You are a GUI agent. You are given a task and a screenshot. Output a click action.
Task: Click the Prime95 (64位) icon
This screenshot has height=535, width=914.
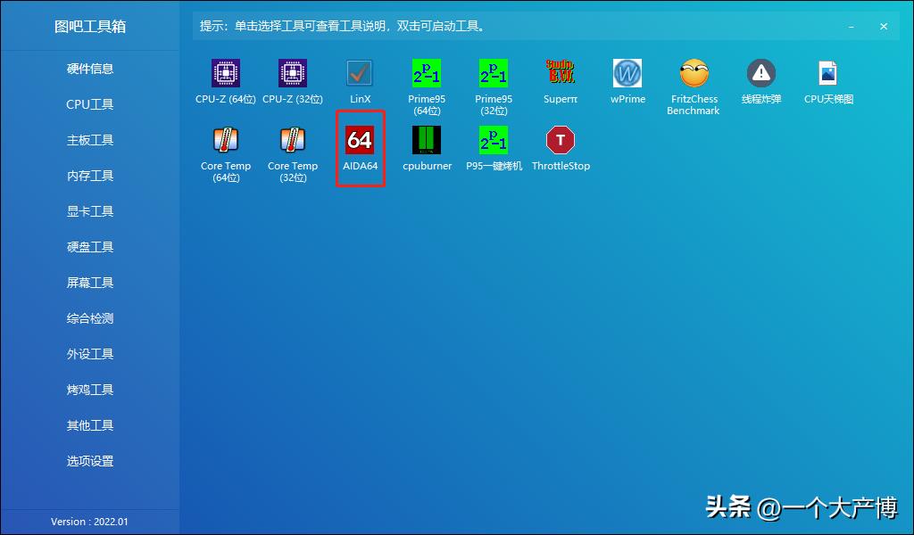(x=427, y=73)
